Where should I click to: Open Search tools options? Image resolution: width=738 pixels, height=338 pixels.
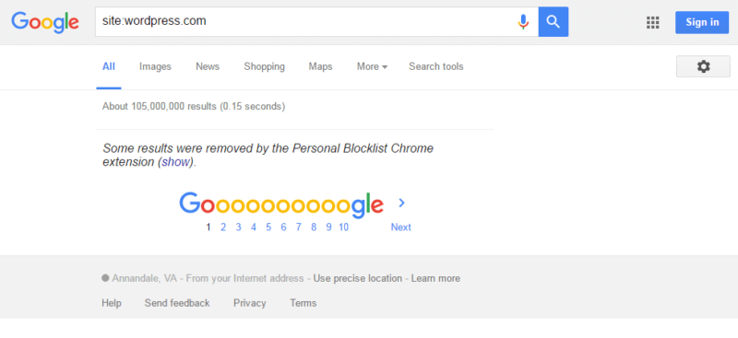(435, 66)
